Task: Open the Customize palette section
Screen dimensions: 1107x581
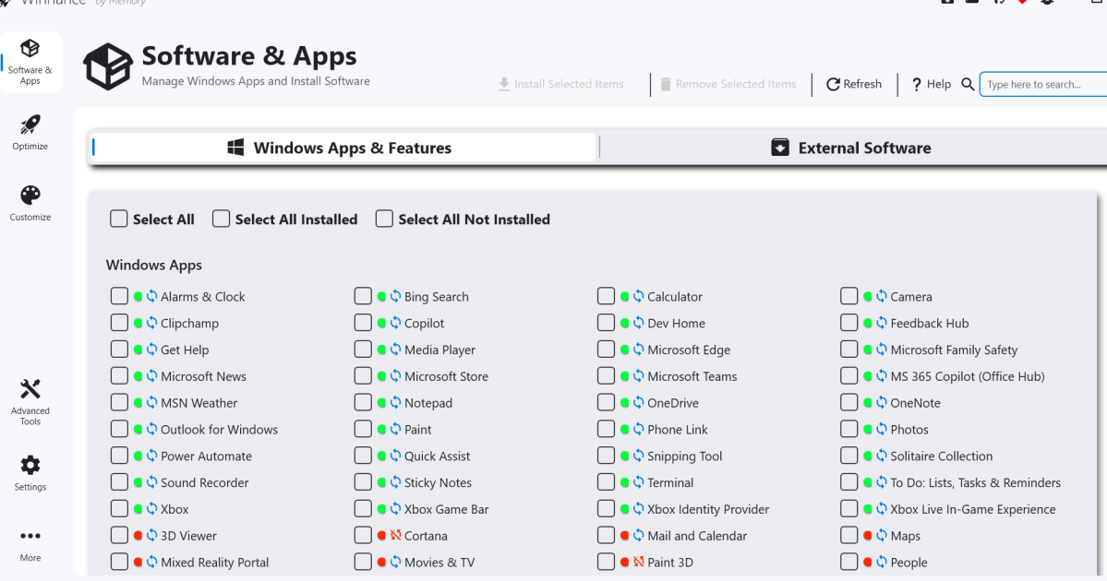Action: click(x=30, y=203)
